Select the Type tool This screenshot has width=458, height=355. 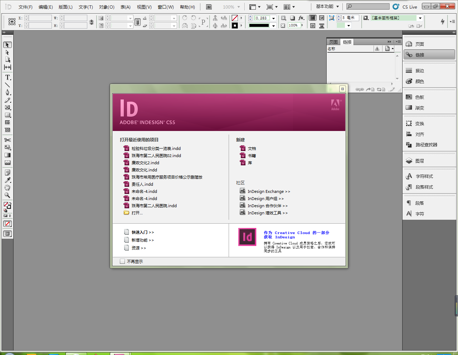8,77
